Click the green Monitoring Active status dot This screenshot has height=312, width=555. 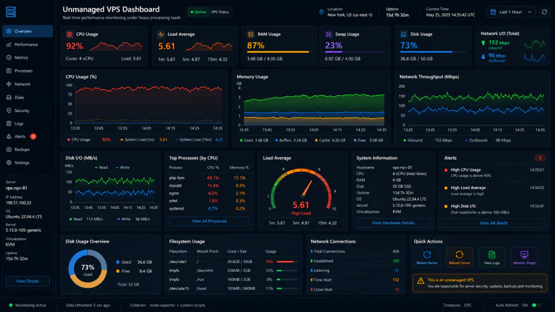tap(11, 305)
